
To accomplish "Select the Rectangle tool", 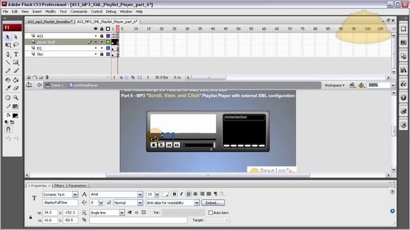I will 16,63.
